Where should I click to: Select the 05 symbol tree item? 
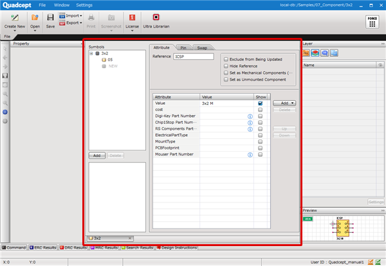pyautogui.click(x=110, y=60)
